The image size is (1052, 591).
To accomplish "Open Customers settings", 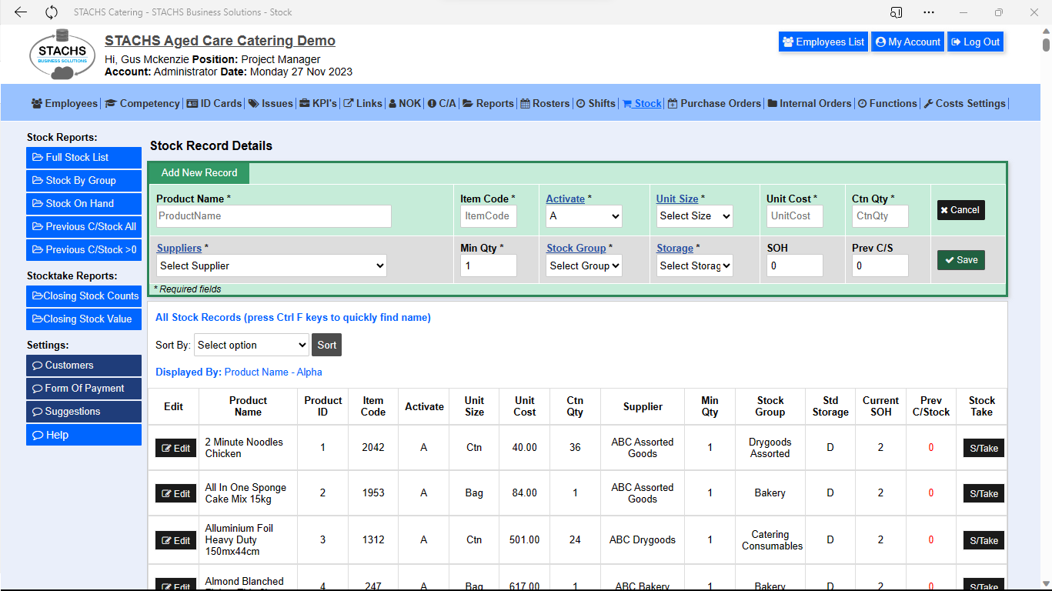I will [x=84, y=366].
